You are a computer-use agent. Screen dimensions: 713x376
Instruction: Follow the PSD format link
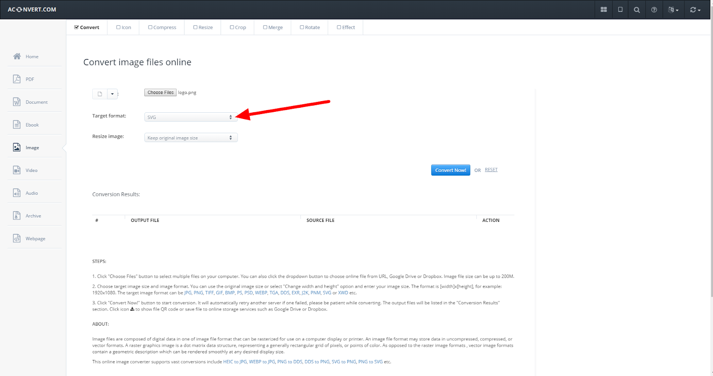coord(248,293)
